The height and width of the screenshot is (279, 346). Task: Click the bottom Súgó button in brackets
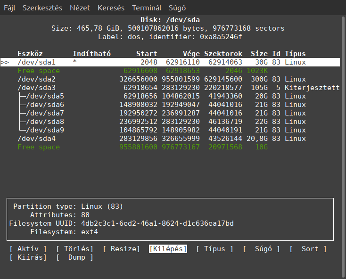261,249
